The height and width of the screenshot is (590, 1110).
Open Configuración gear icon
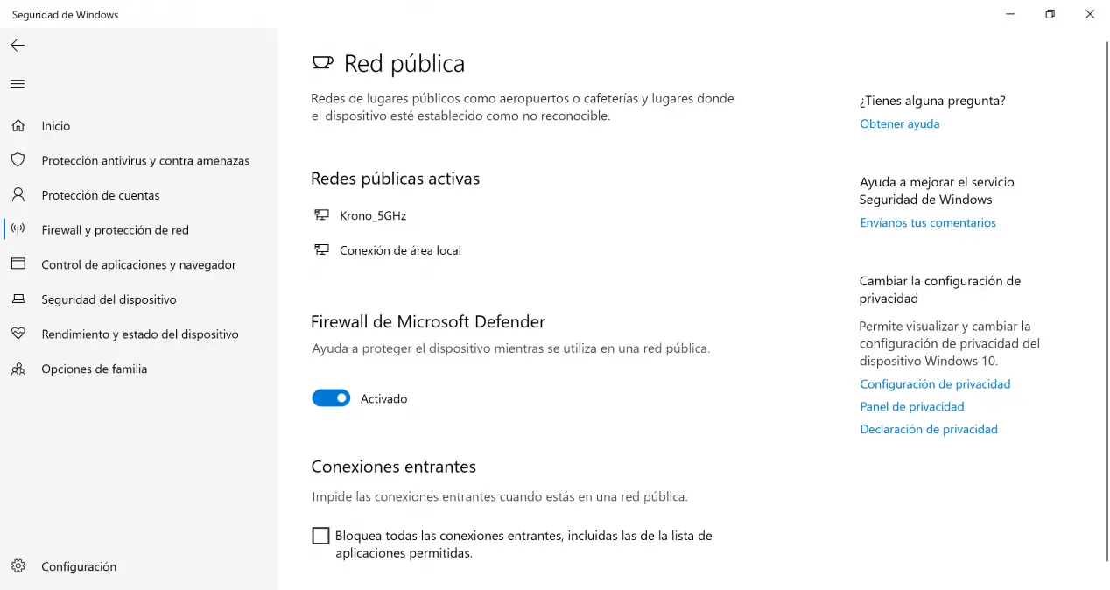click(18, 566)
